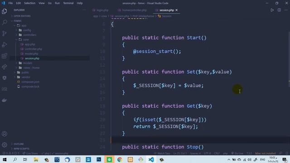Open the Run and Debug view
This screenshot has height=163, width=290.
coord(5,44)
